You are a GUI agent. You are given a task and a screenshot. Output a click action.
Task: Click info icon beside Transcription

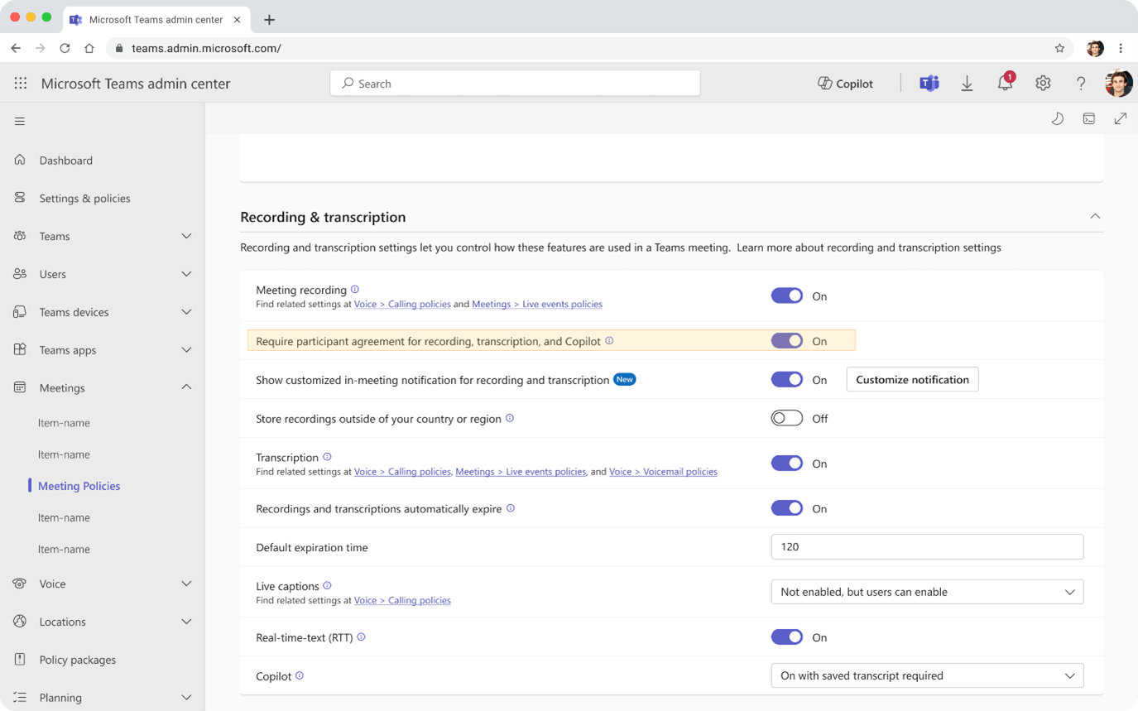[327, 457]
